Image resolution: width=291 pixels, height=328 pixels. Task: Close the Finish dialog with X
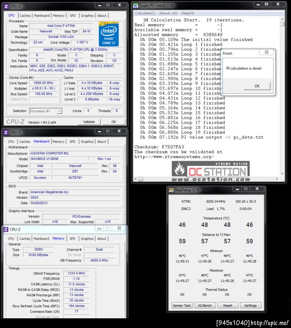[266, 52]
